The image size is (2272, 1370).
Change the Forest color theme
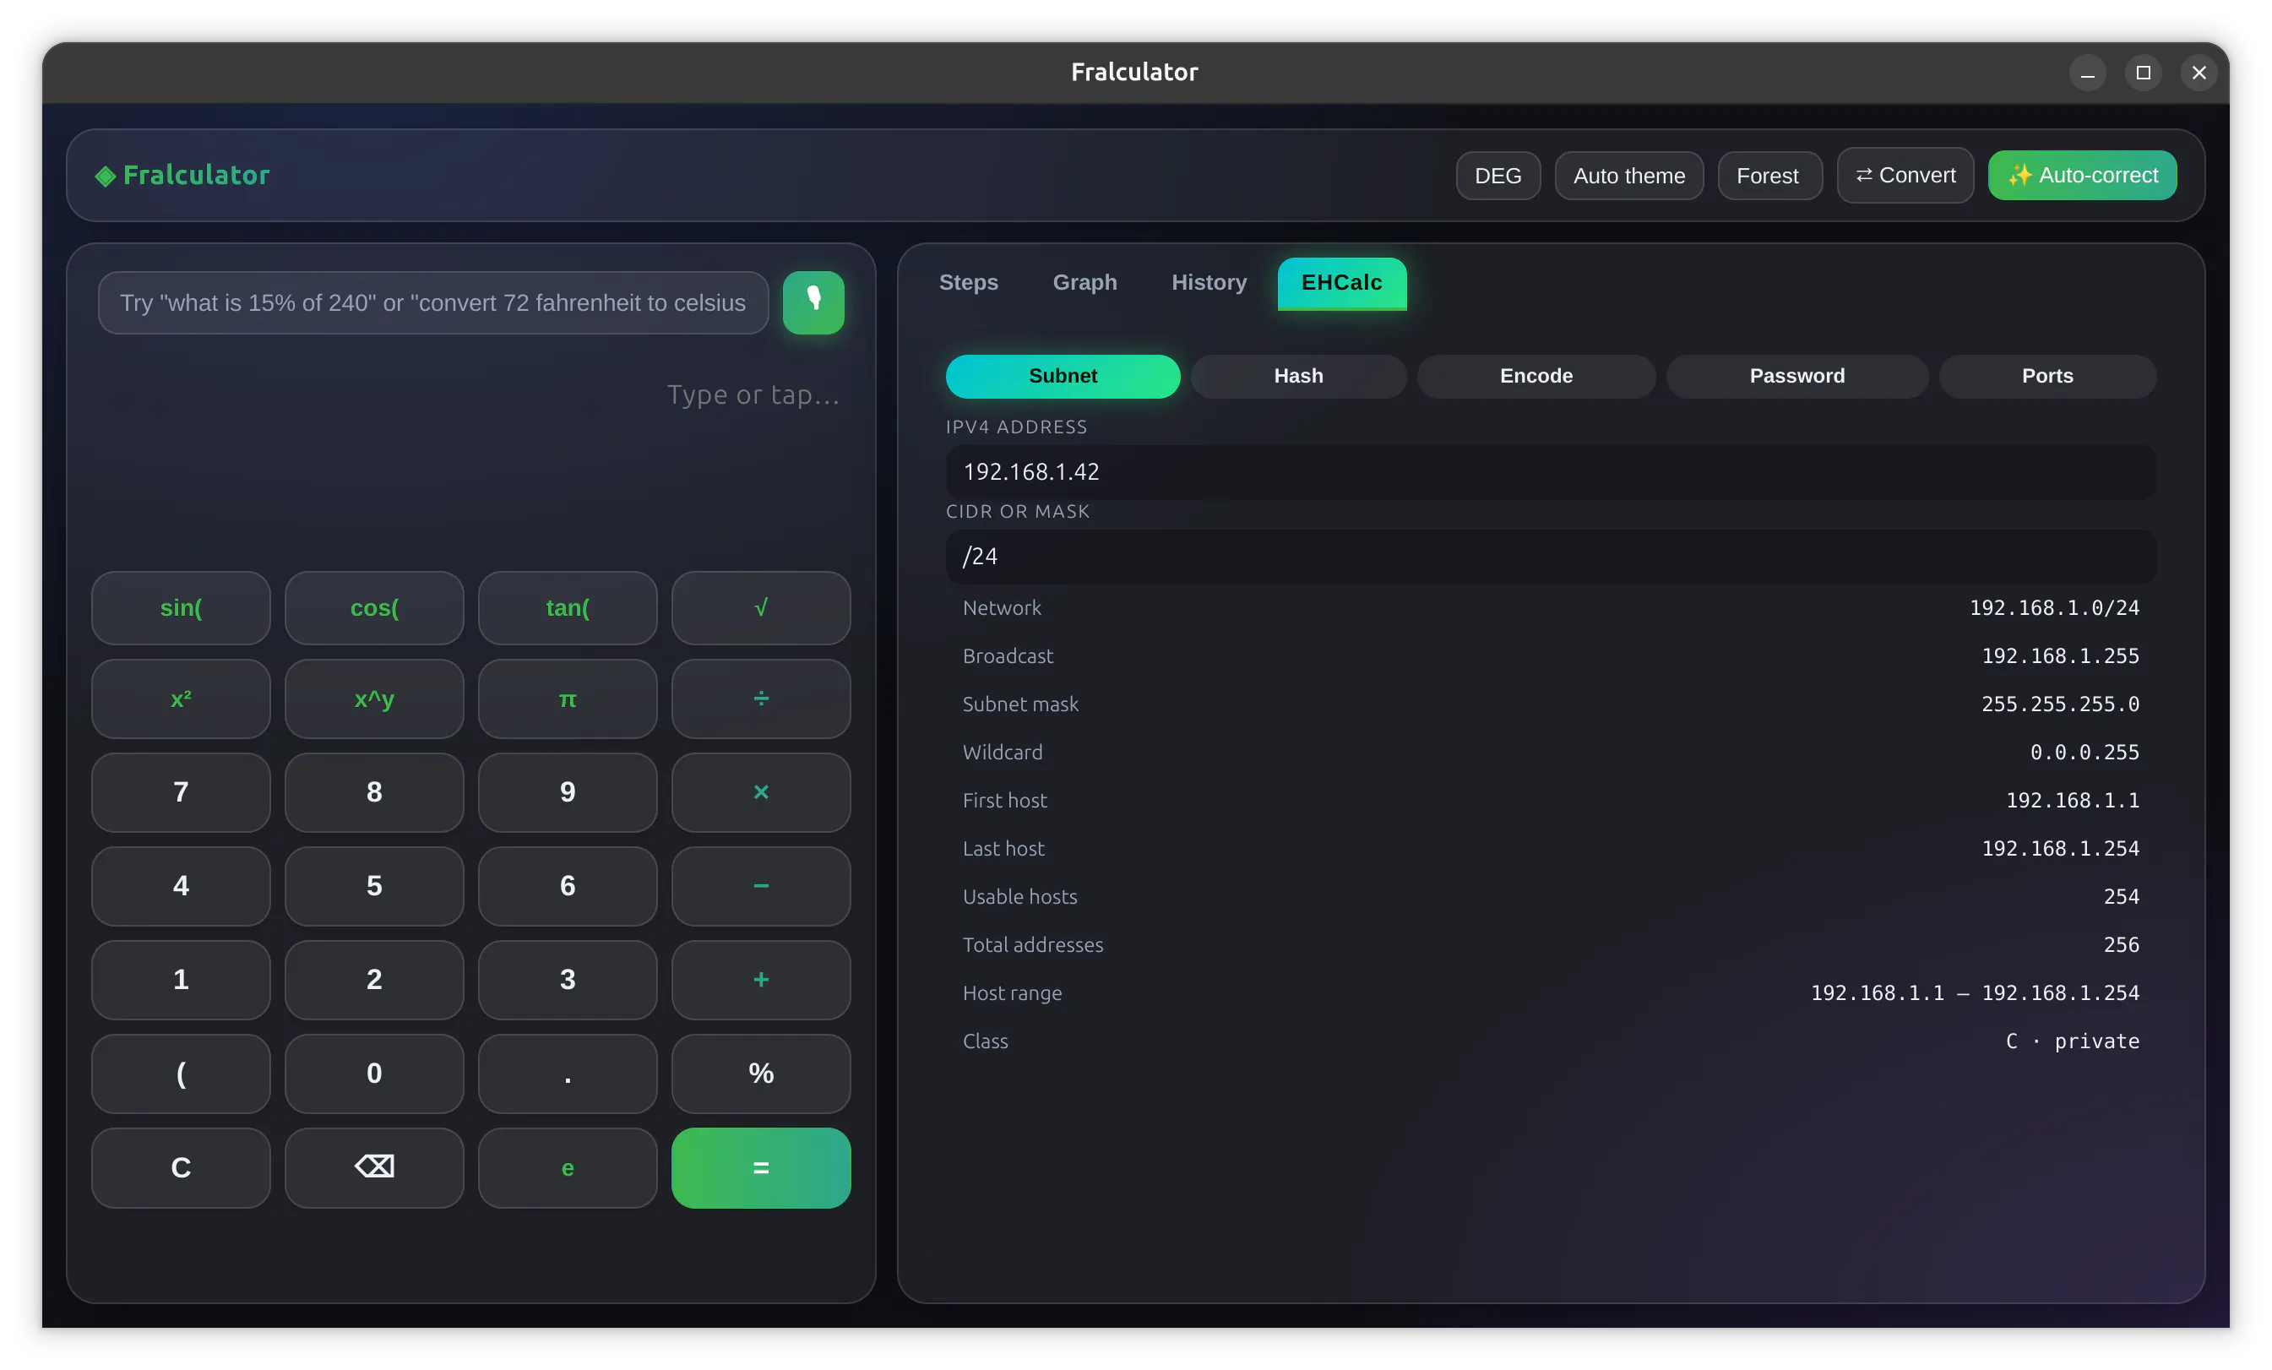point(1769,175)
